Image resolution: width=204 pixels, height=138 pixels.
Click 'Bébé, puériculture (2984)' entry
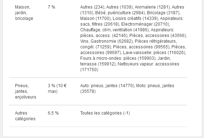pyautogui.click(x=120, y=13)
